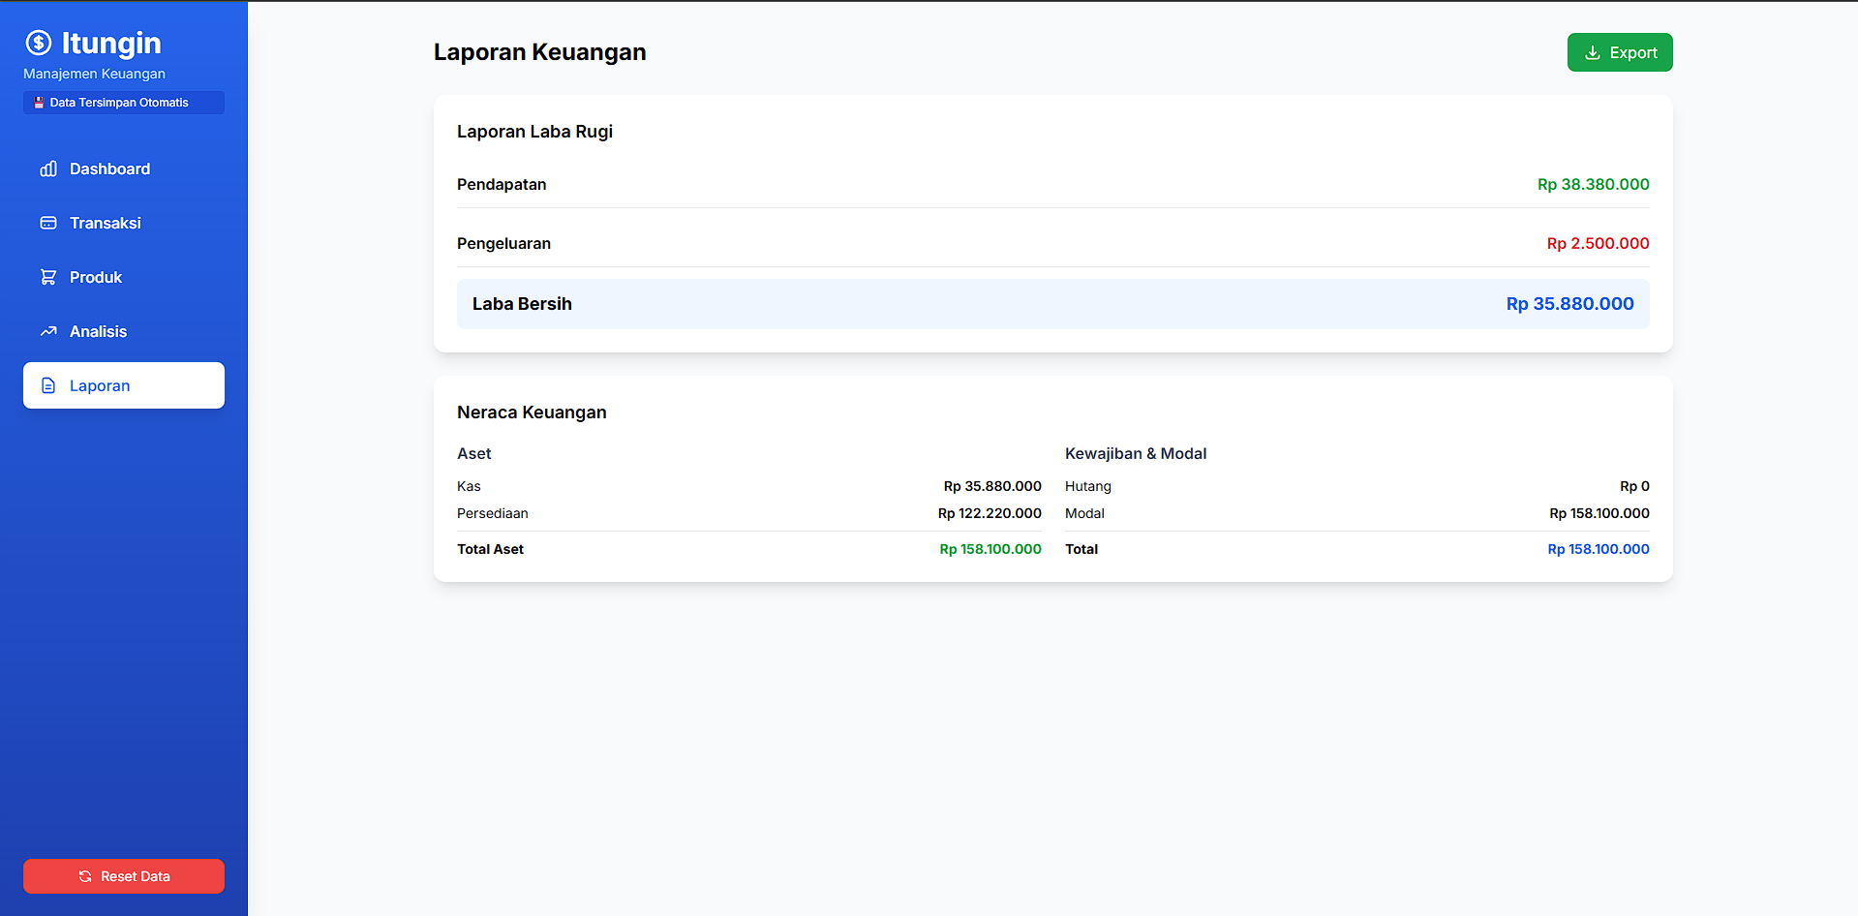1858x916 pixels.
Task: Click the download icon inside Export button
Action: pos(1593,52)
